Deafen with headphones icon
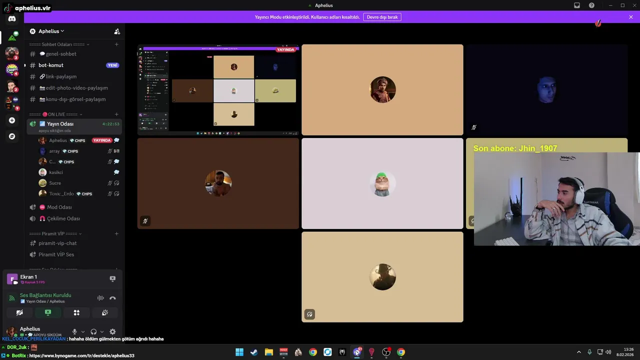 (93, 331)
